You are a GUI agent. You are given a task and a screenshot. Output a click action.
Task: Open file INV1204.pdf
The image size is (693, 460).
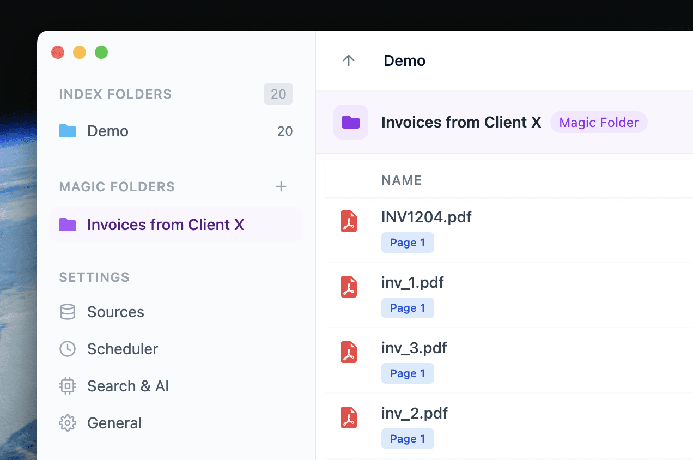427,217
